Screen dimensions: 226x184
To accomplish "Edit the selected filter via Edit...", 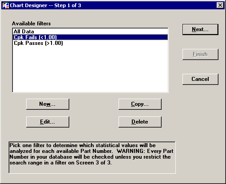I will point(48,122).
